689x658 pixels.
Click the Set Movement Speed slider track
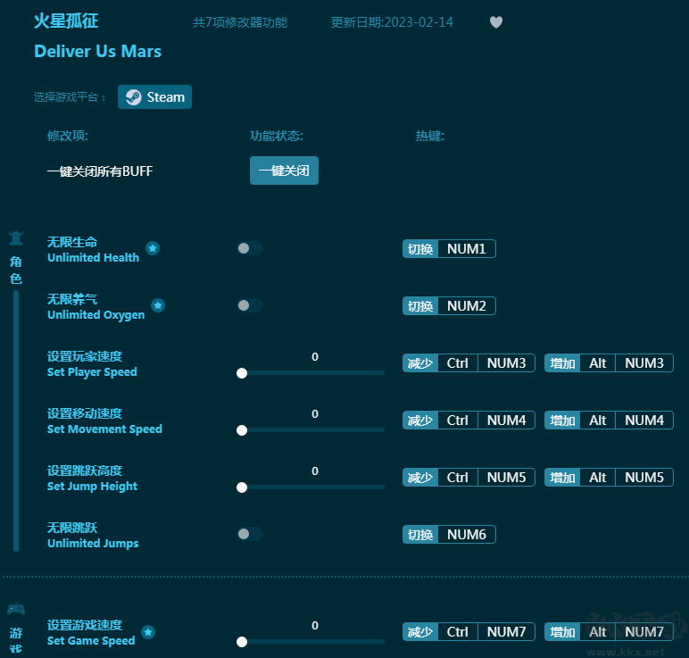312,430
